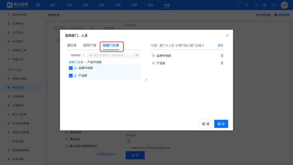Click the search magnifier in department search
293x165 pixels.
(x=137, y=55)
